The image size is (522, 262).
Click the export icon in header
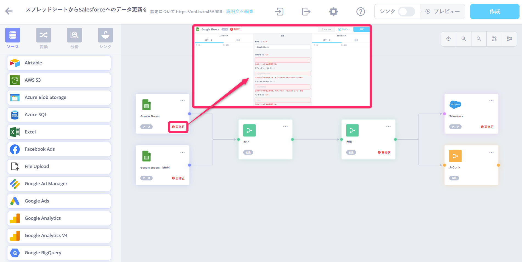click(306, 12)
